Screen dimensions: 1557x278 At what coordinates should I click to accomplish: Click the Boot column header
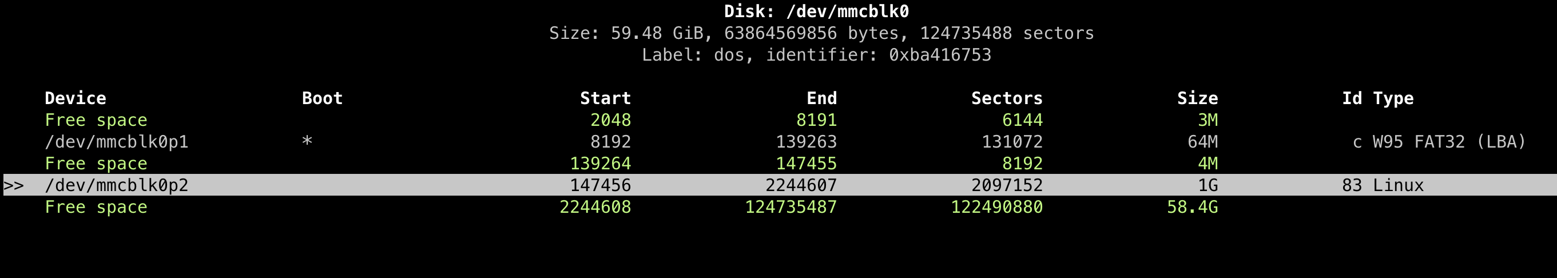click(x=322, y=98)
